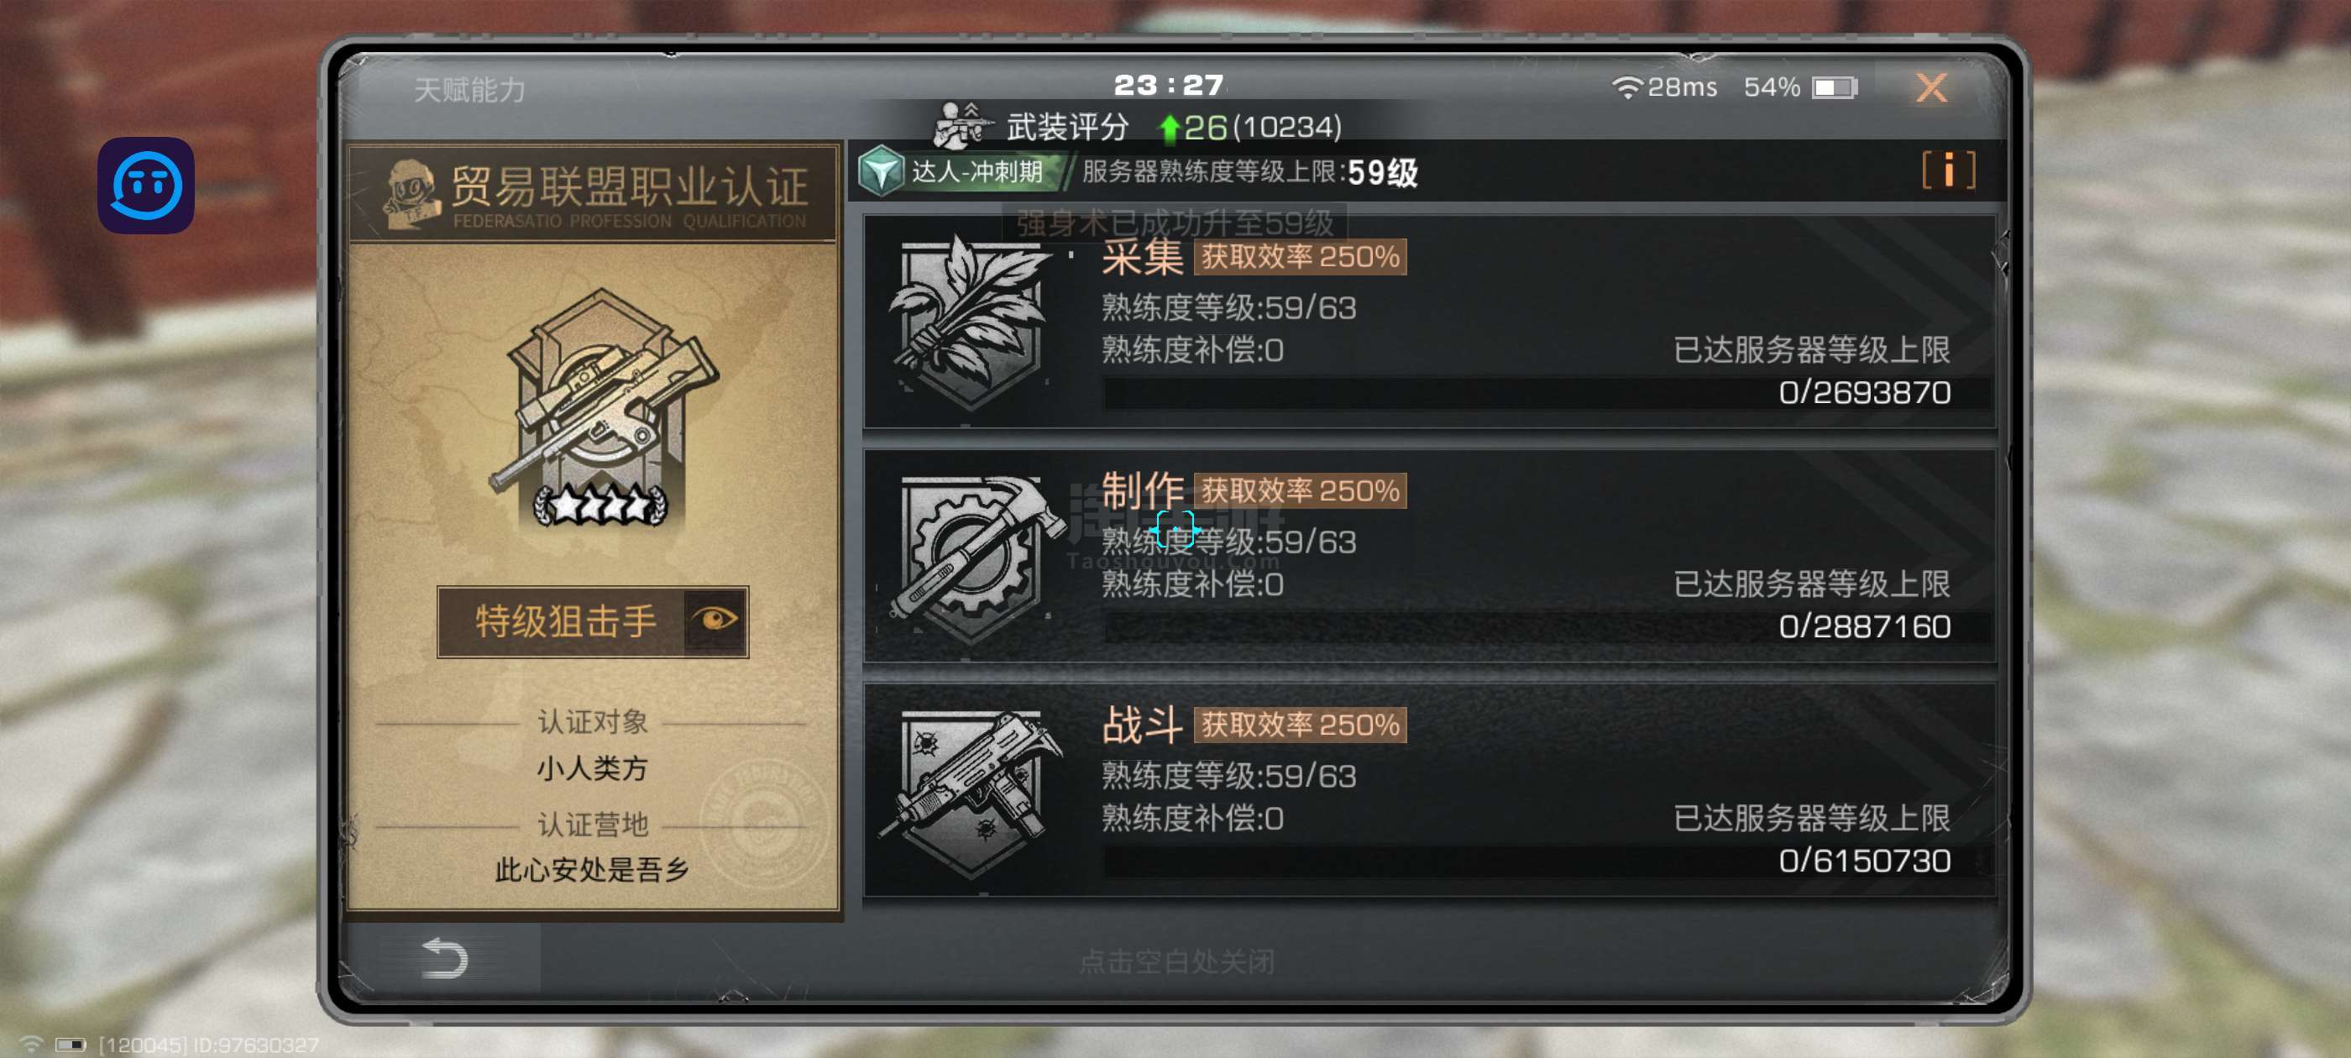
Task: Select the gathering leaf badge icon
Action: coord(967,321)
